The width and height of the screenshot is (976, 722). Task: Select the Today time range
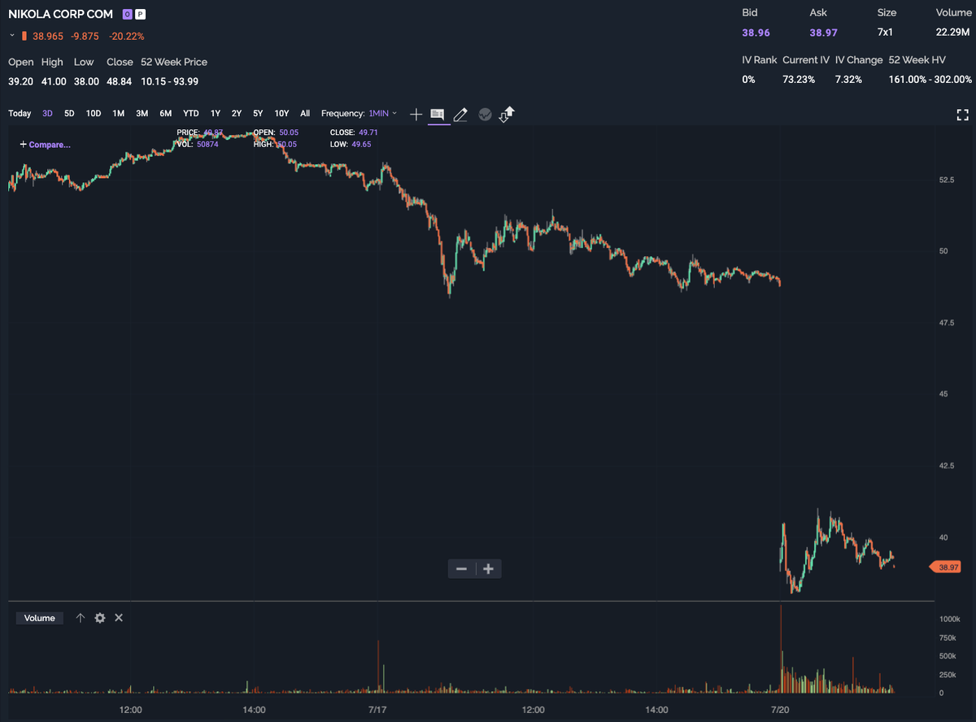[20, 114]
